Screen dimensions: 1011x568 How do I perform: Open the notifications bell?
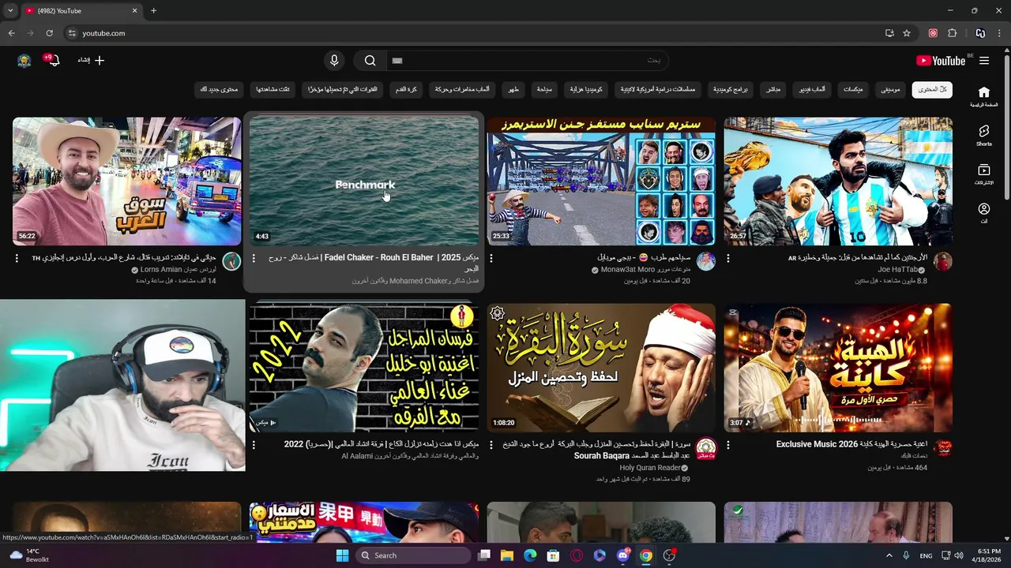[54, 61]
